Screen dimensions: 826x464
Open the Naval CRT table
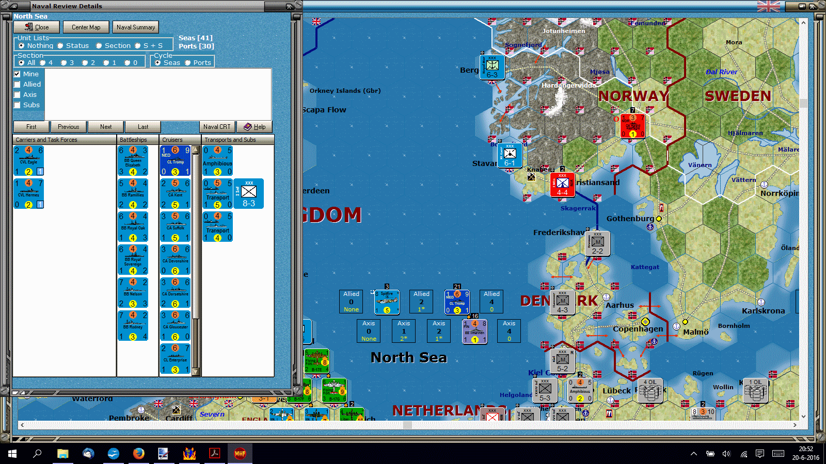click(217, 127)
